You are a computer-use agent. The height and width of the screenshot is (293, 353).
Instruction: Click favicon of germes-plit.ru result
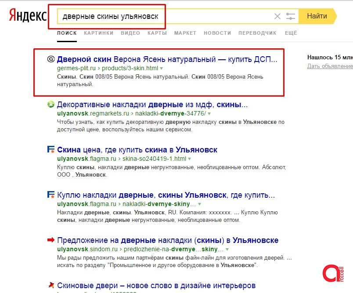[x=51, y=59]
